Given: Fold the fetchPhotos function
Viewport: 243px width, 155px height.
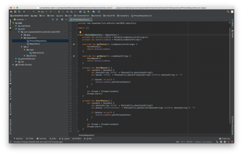Looking at the screenshot, I should click(77, 101).
